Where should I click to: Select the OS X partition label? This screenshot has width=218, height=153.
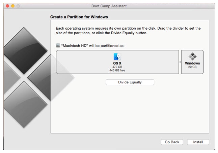tap(117, 63)
